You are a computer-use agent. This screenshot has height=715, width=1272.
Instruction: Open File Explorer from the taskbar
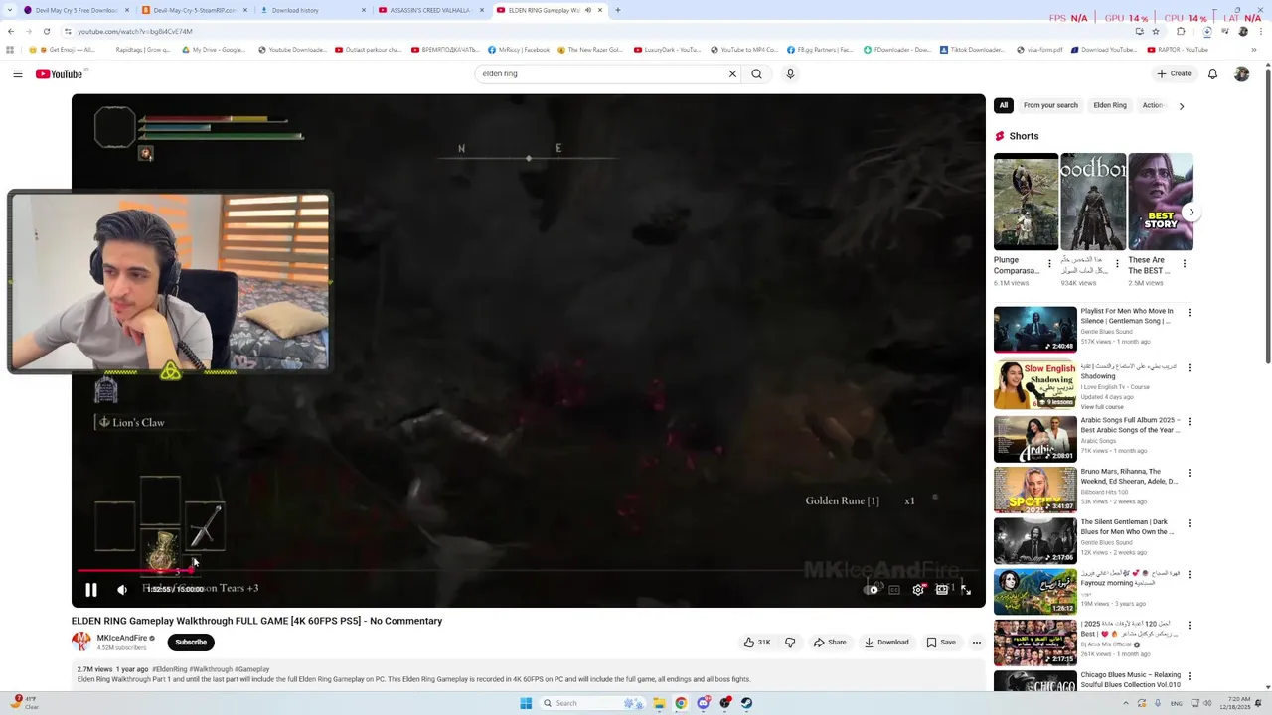click(659, 703)
